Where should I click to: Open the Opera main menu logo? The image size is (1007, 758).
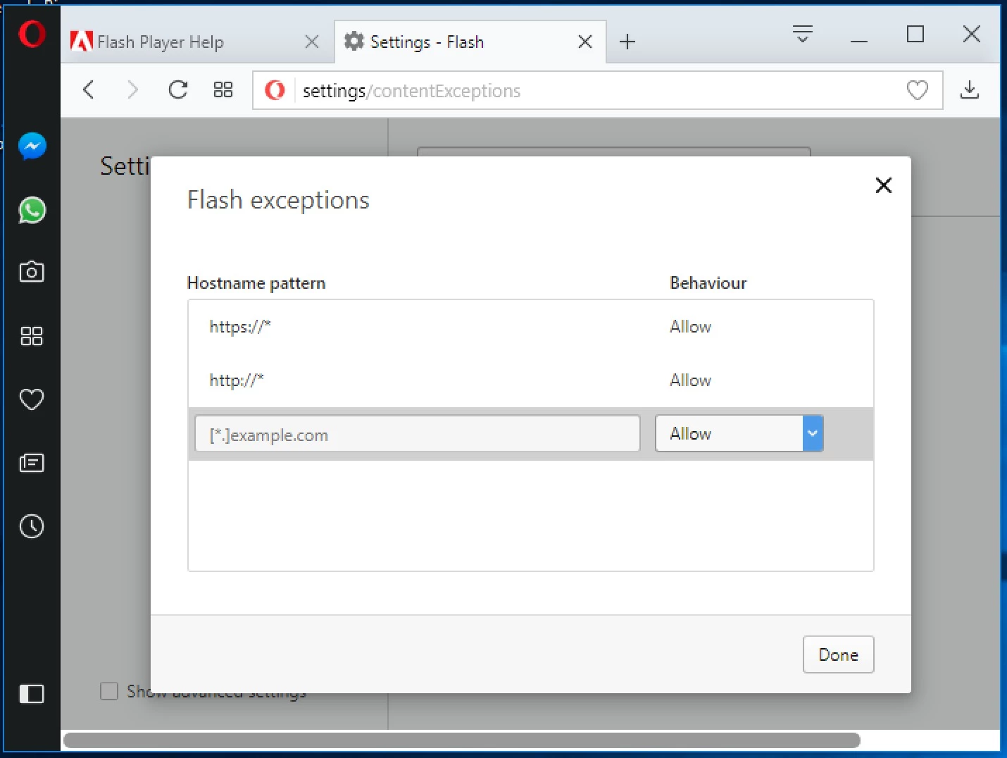tap(32, 34)
